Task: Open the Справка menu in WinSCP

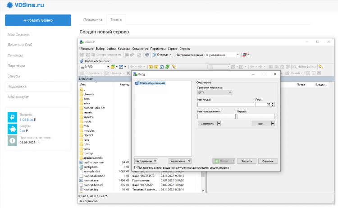Action: point(185,49)
